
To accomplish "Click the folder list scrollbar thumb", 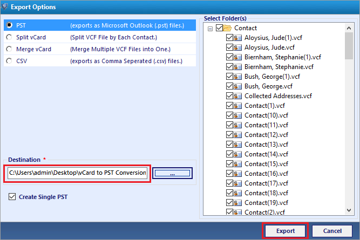I will point(349,46).
